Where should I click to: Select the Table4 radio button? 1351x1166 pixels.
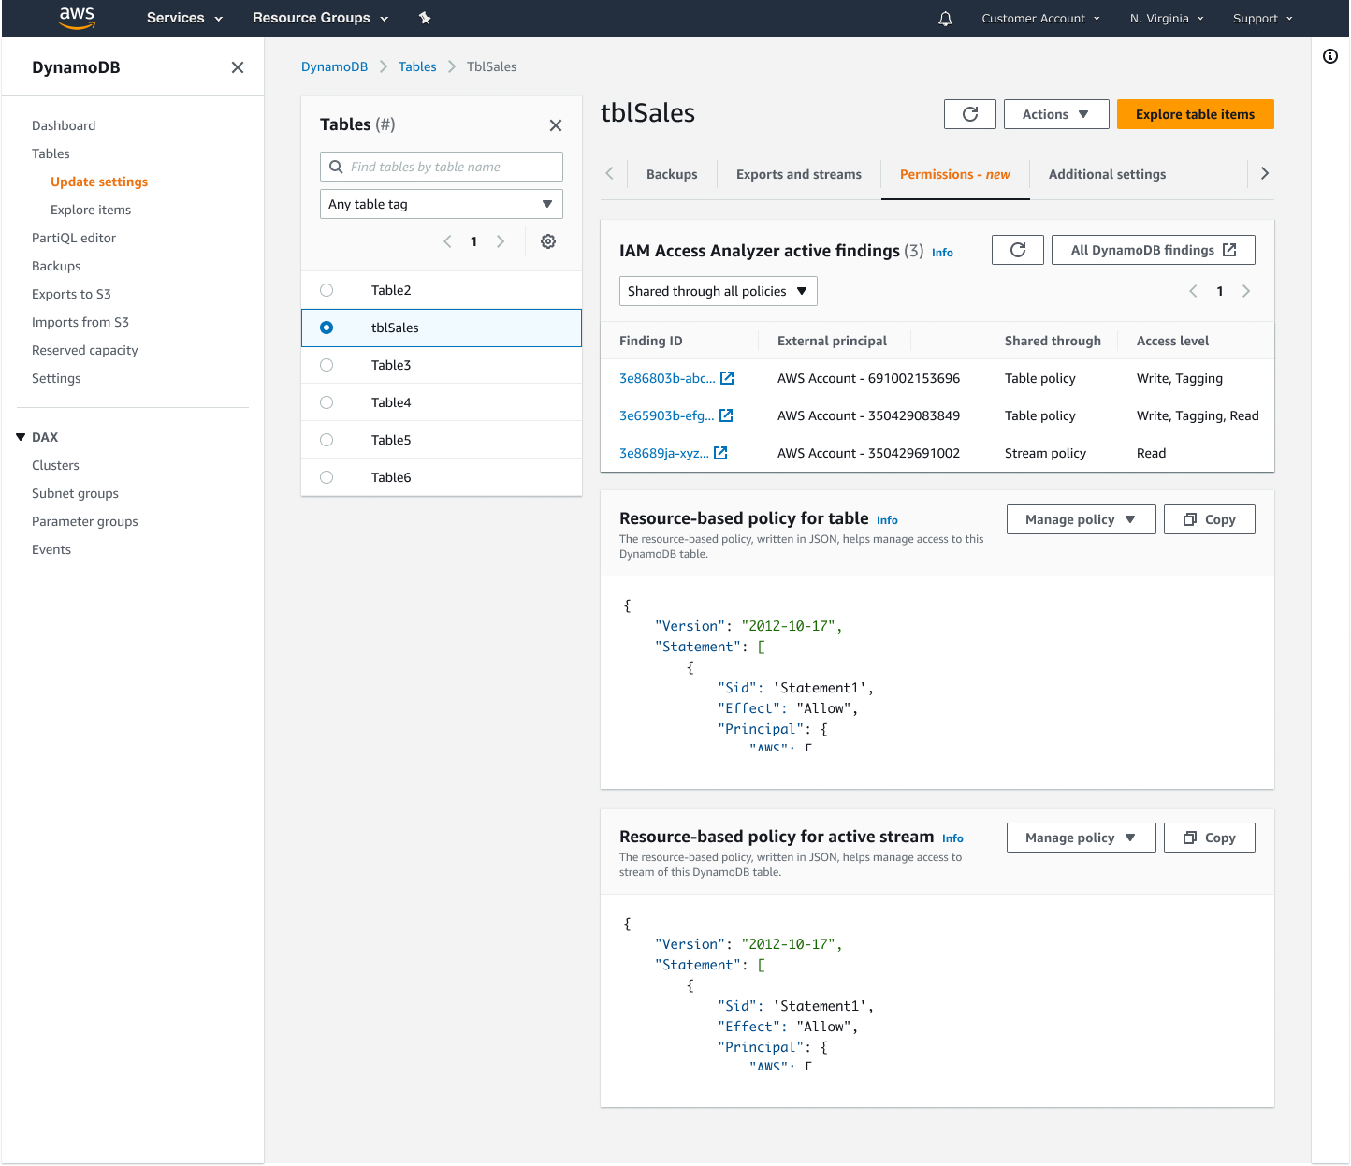click(327, 402)
